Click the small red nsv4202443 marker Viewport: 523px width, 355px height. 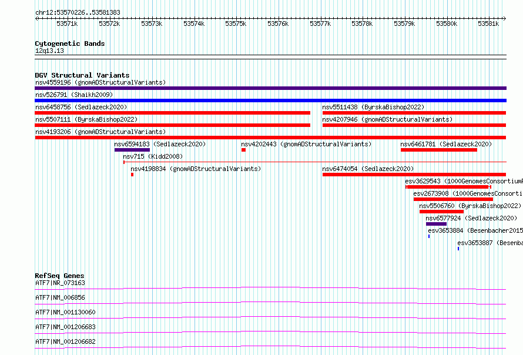point(243,150)
